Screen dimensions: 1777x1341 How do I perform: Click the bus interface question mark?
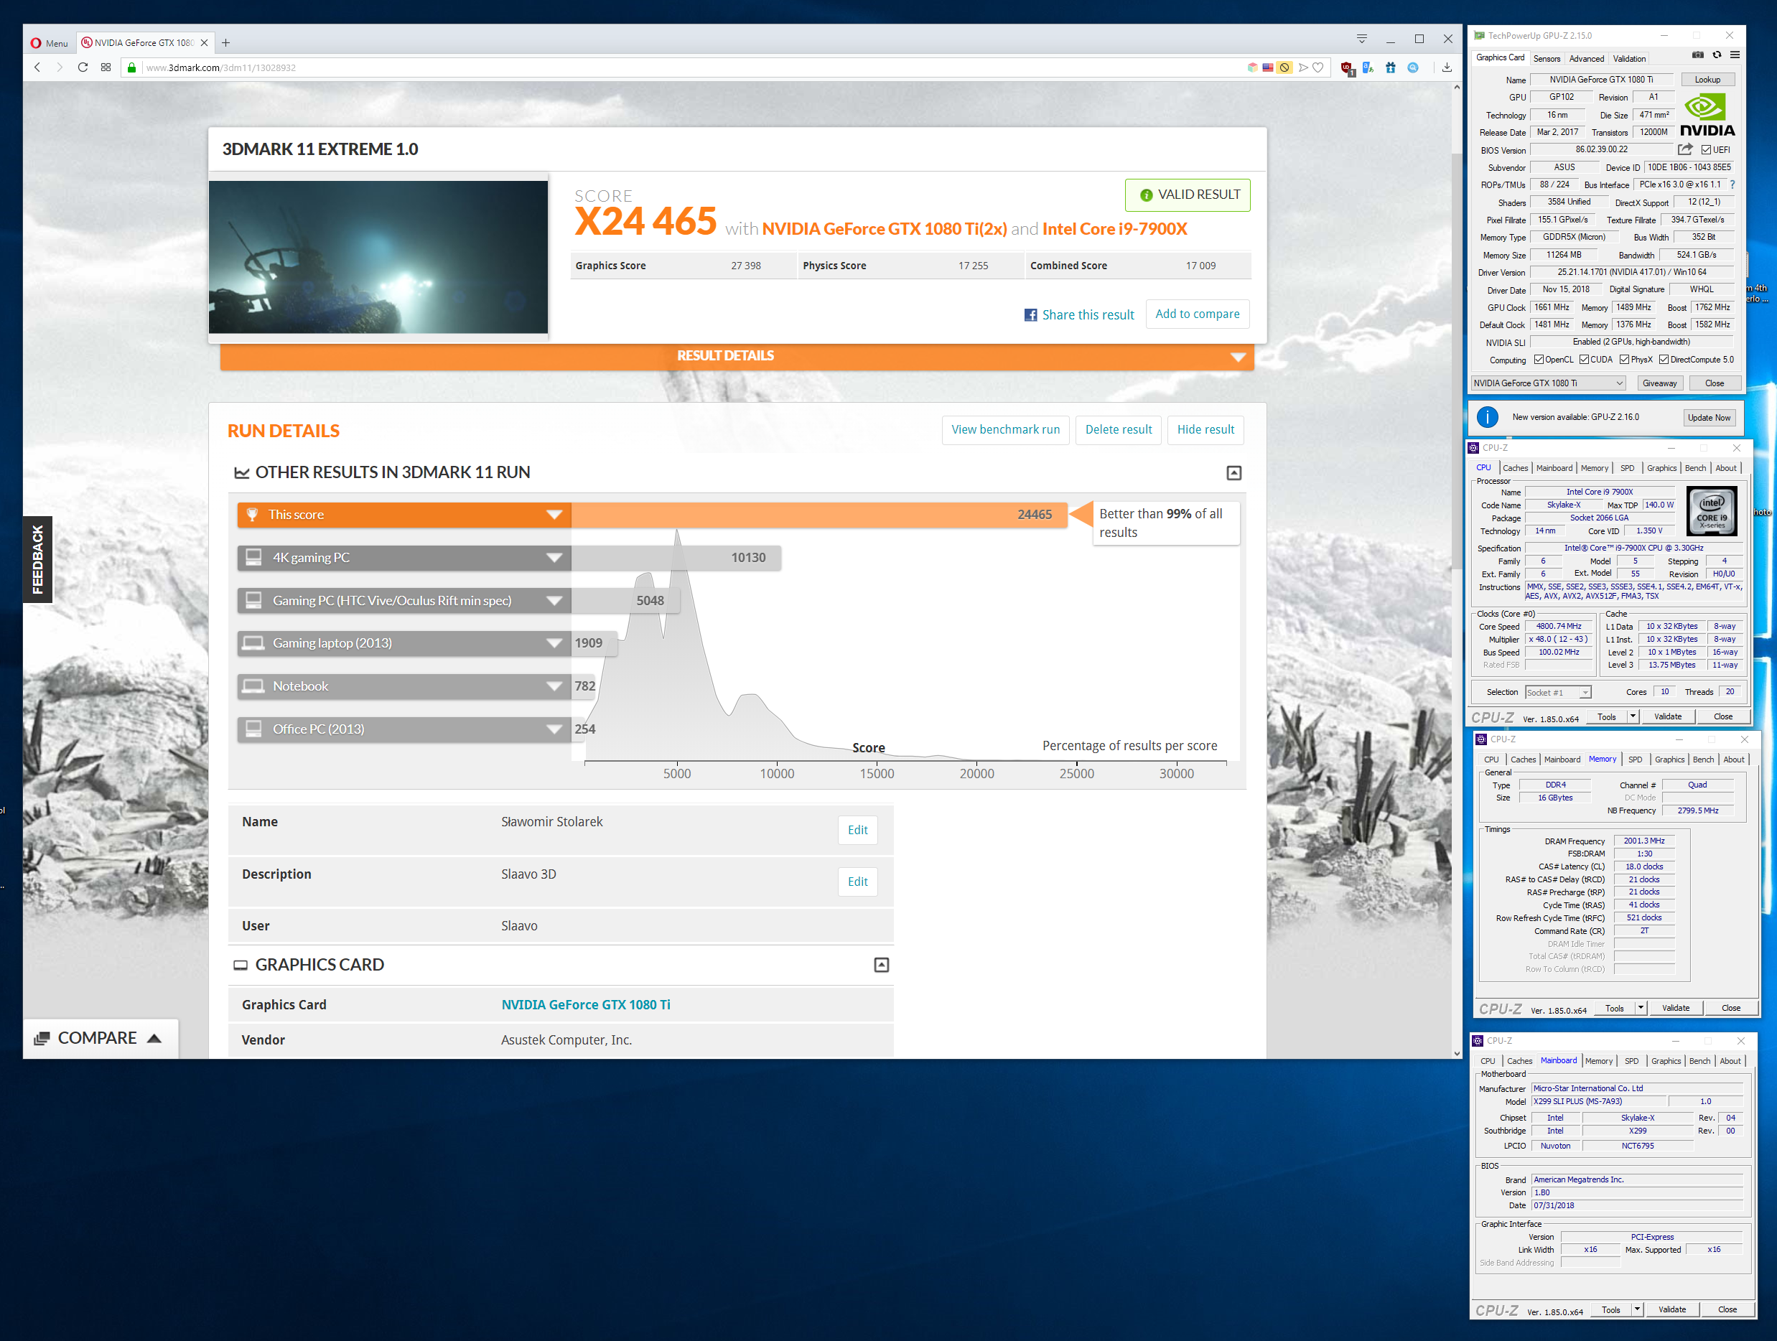coord(1732,184)
